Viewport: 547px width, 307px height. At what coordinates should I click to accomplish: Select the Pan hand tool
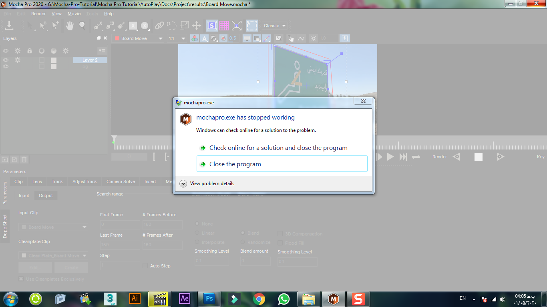(70, 26)
